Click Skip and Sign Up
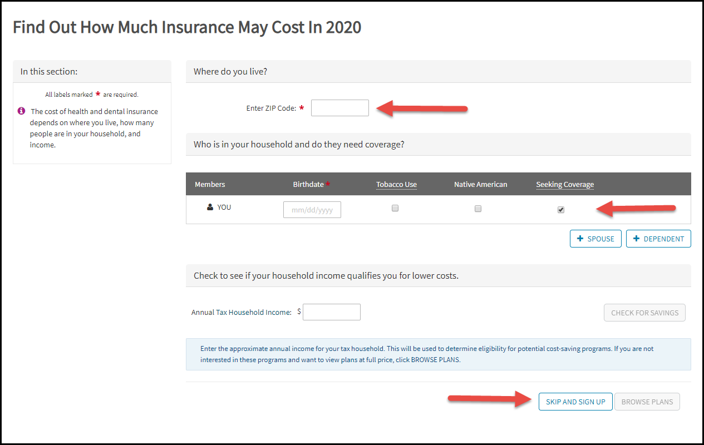Image resolution: width=704 pixels, height=445 pixels. [575, 402]
